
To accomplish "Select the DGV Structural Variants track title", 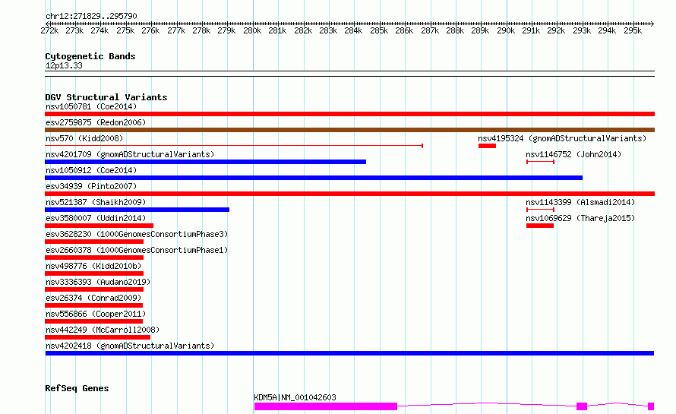I will tap(106, 97).
